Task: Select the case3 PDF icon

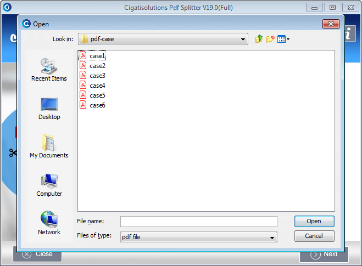Action: [x=83, y=75]
